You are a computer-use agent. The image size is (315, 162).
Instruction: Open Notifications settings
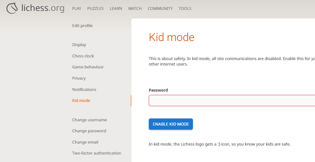click(x=84, y=89)
